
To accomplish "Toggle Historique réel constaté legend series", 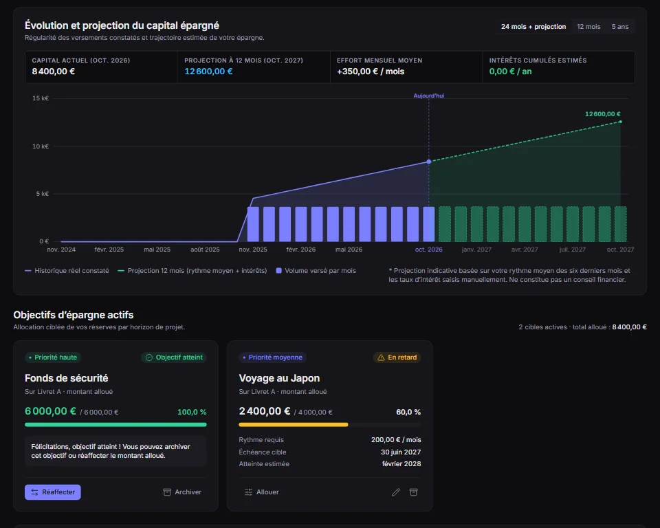I will [67, 271].
